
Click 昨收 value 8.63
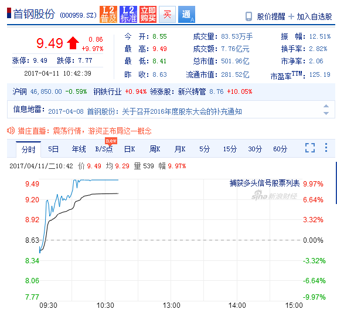[159, 74]
